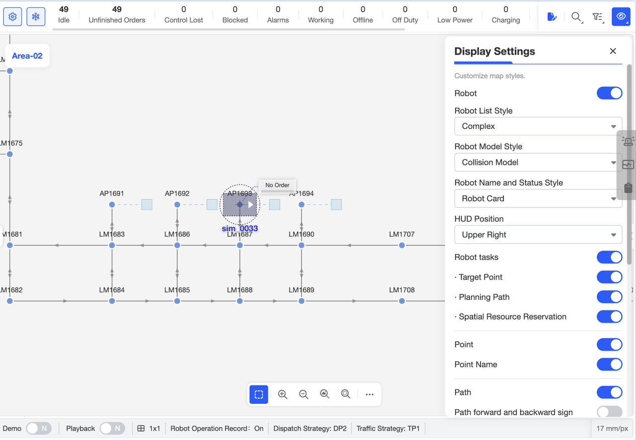The height and width of the screenshot is (440, 636).
Task: Open the robot filter icon
Action: pyautogui.click(x=598, y=16)
